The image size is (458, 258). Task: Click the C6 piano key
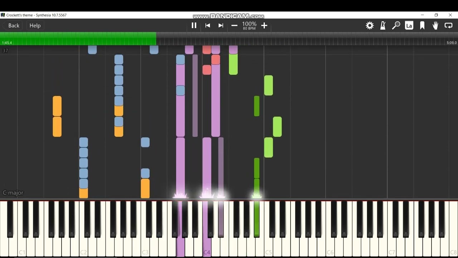pyautogui.click(x=330, y=247)
